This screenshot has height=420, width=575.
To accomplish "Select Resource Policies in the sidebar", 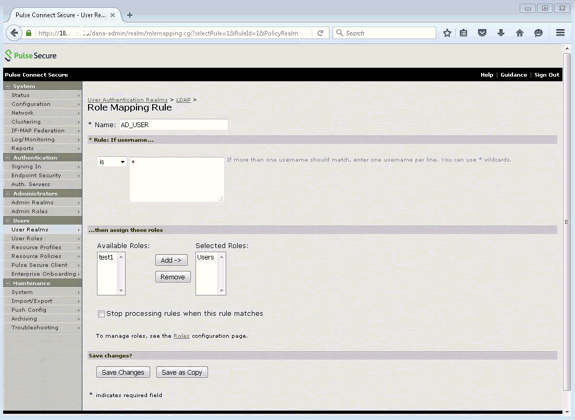I will pos(36,256).
